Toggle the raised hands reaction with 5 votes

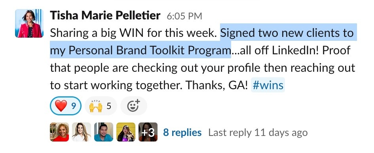(x=101, y=106)
